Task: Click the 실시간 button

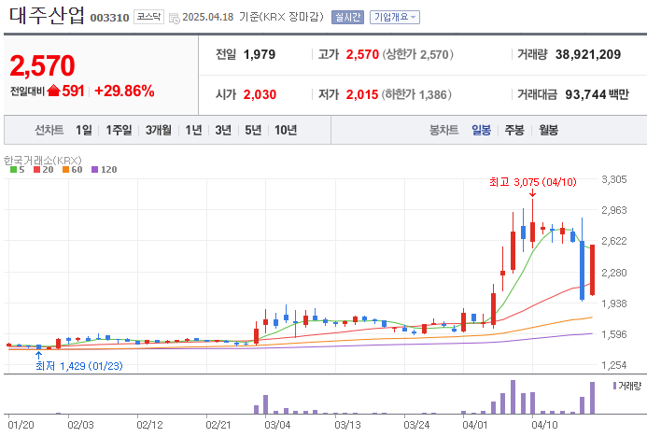Action: click(347, 18)
